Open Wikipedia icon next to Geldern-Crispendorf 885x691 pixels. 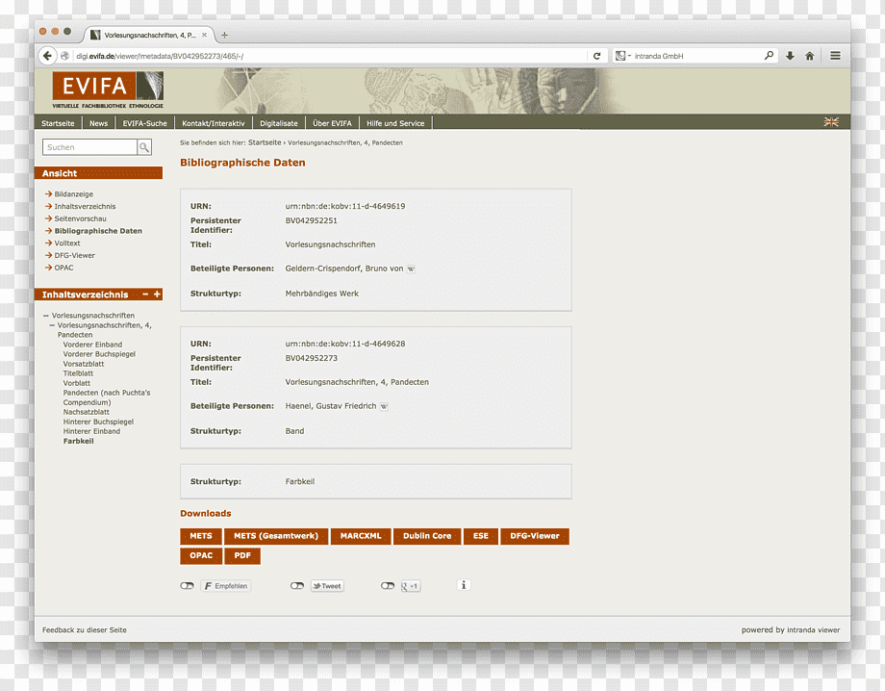[411, 269]
